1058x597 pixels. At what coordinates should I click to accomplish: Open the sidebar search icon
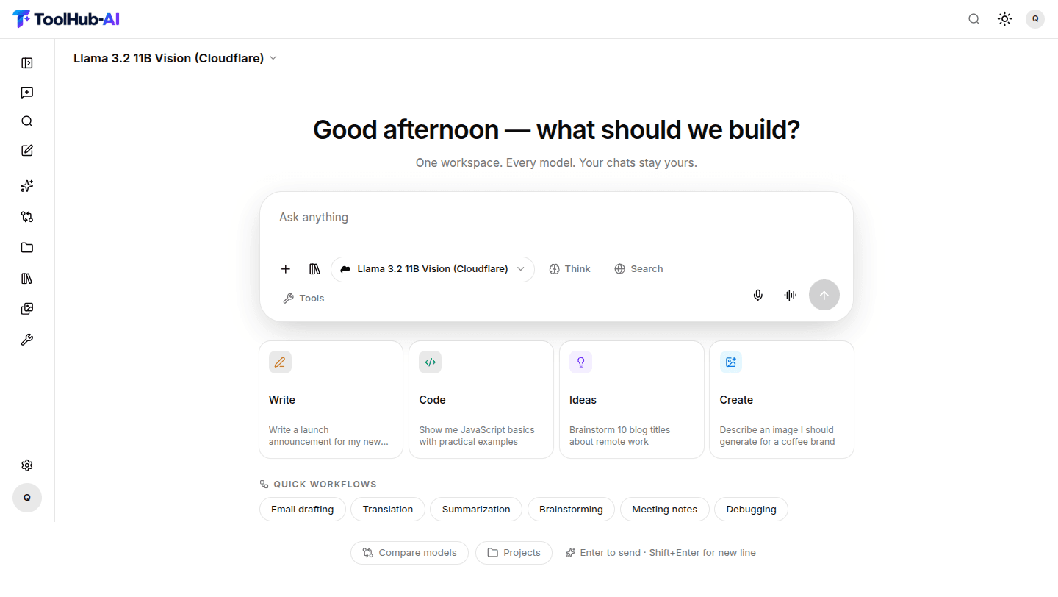27,121
